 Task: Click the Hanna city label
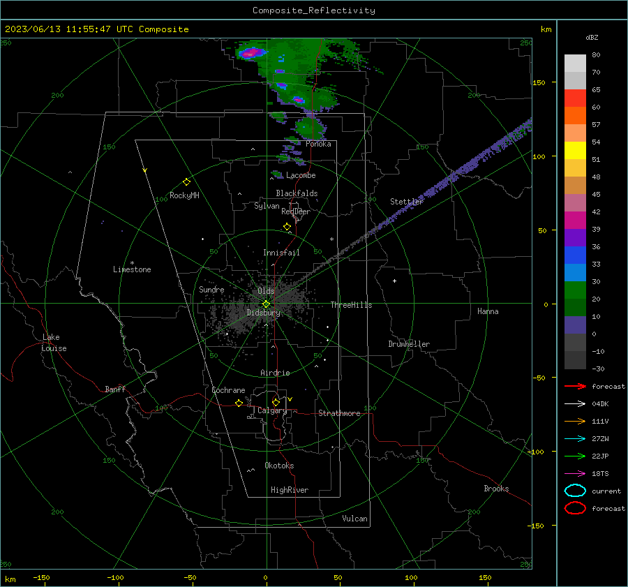click(488, 311)
